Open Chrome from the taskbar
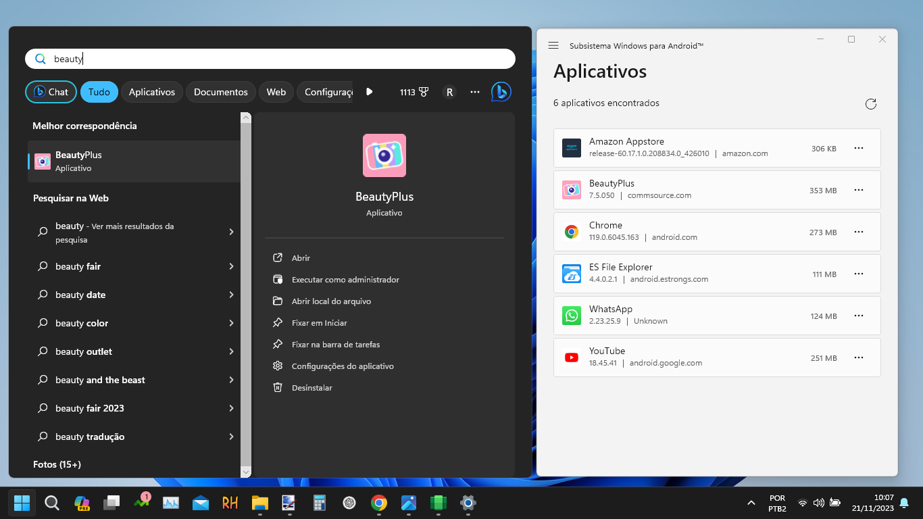This screenshot has height=519, width=923. pyautogui.click(x=379, y=503)
